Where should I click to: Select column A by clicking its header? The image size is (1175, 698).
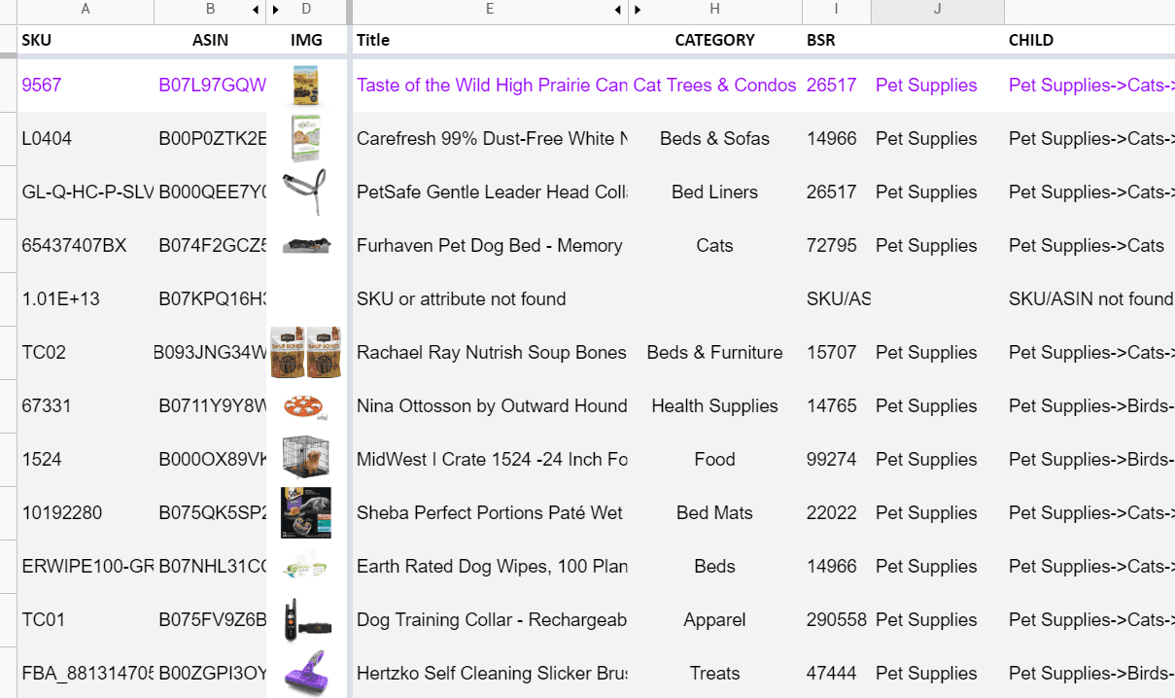(x=86, y=10)
